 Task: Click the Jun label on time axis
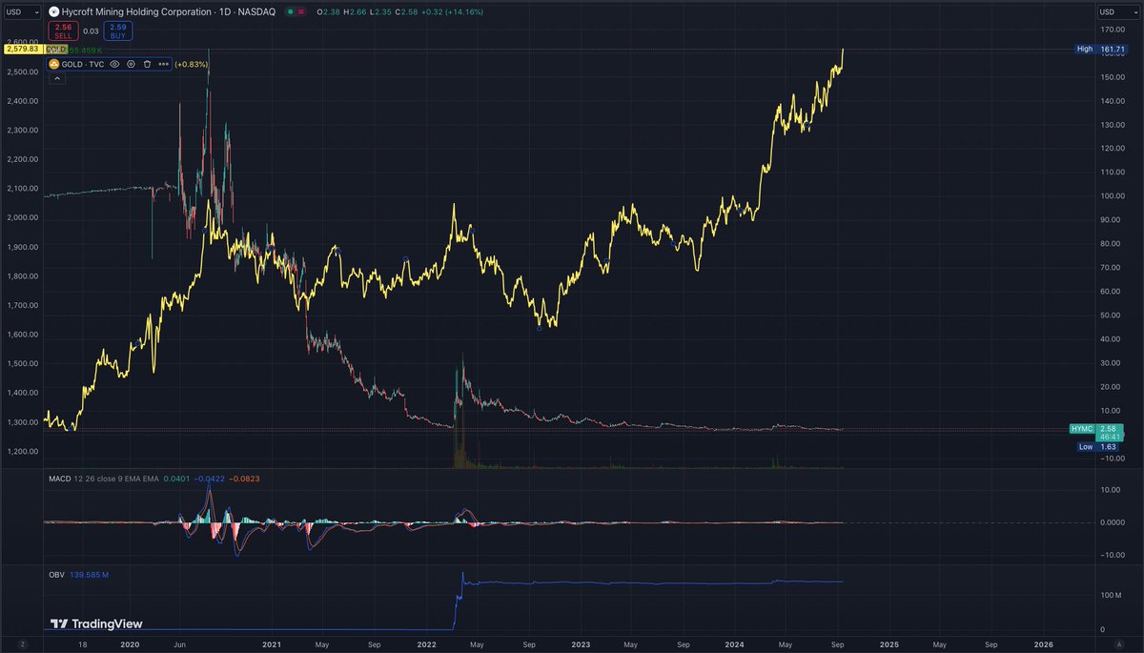(x=179, y=644)
